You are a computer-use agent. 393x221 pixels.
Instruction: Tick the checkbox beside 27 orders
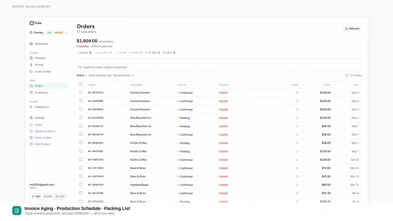(347, 76)
